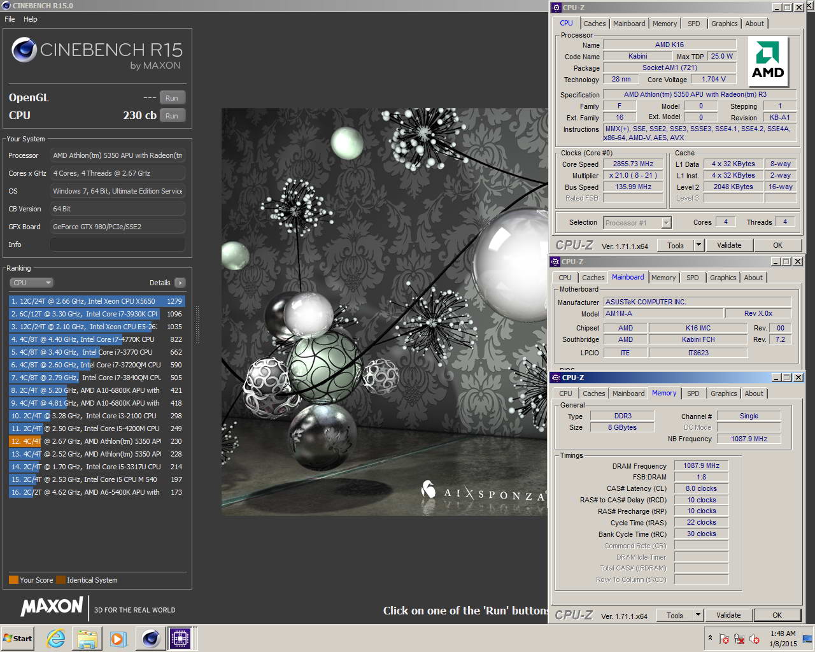
Task: Run the CPU benchmark
Action: pos(172,116)
